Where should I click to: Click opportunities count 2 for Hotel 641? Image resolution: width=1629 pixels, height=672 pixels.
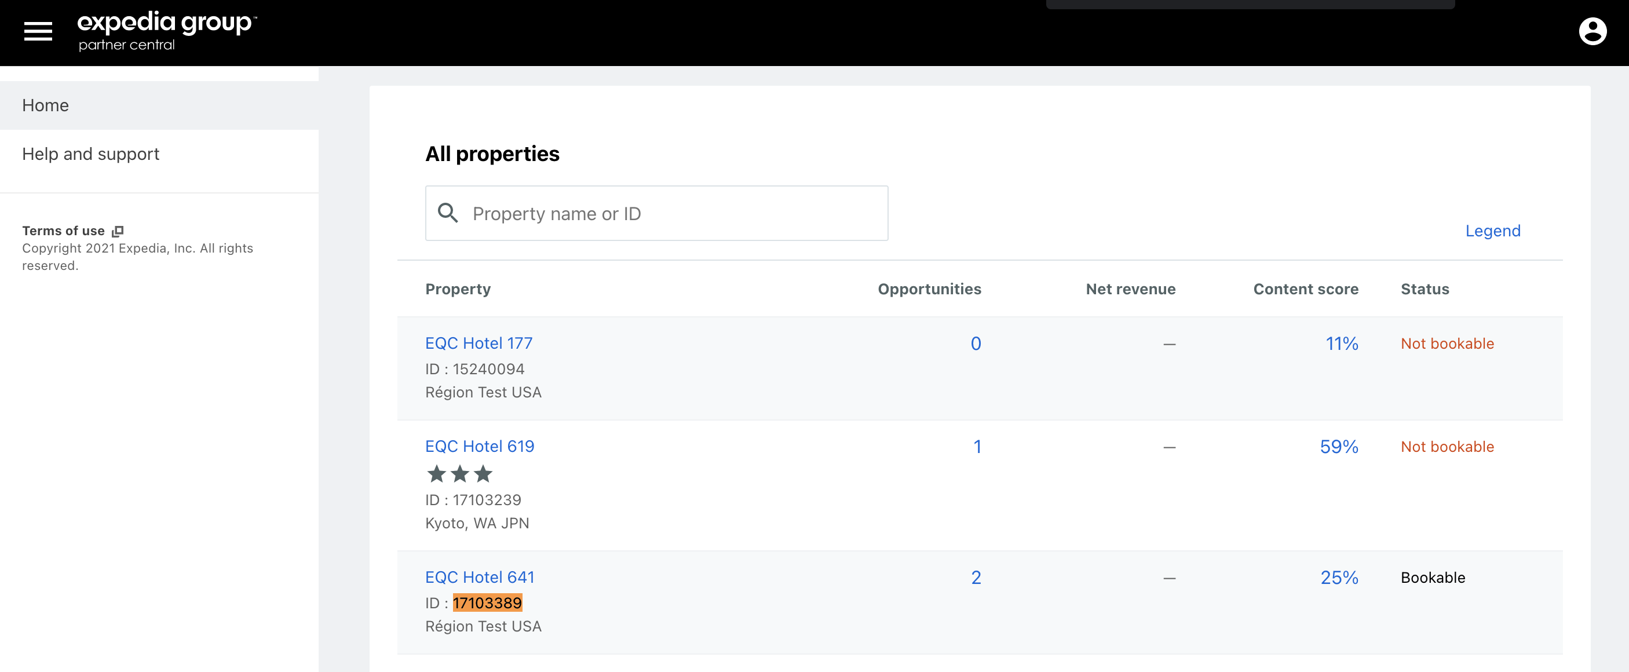pyautogui.click(x=976, y=578)
